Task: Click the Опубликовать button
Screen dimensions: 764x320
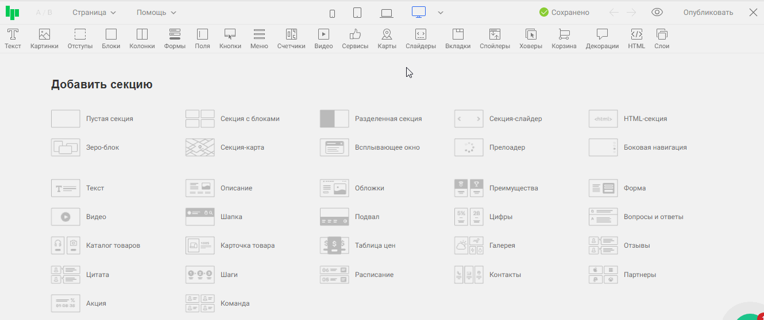Action: 708,13
